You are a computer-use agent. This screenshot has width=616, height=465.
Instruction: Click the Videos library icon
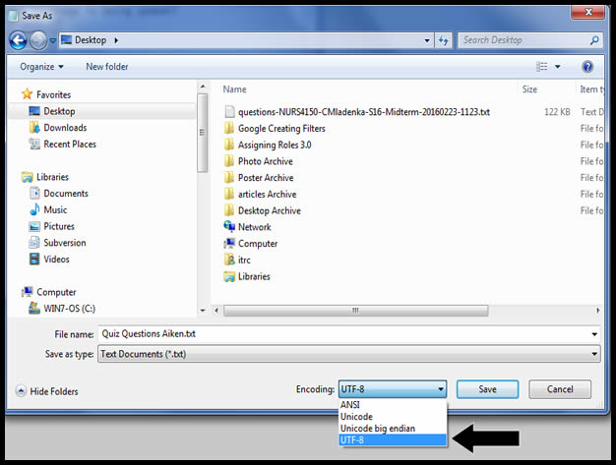click(x=34, y=259)
